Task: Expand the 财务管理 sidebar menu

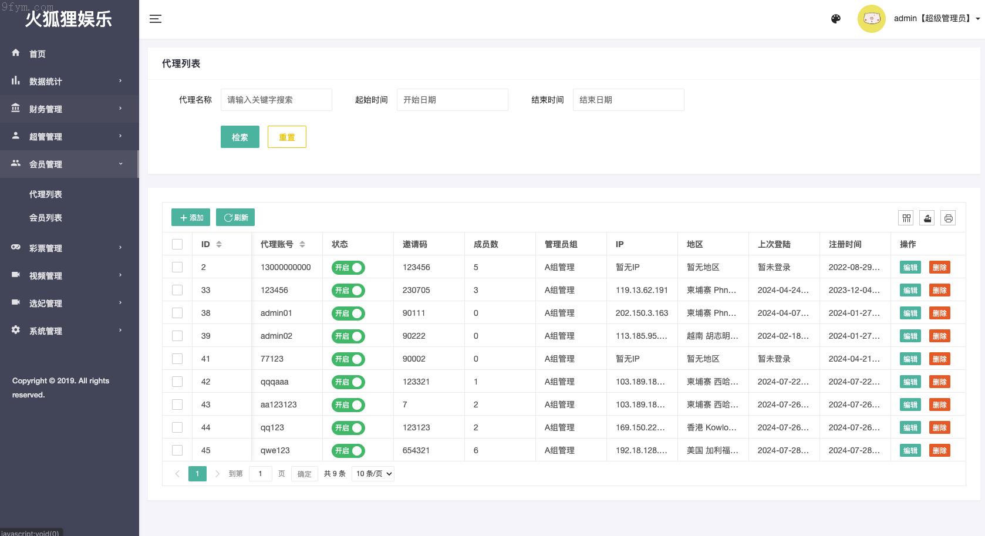Action: coord(69,109)
